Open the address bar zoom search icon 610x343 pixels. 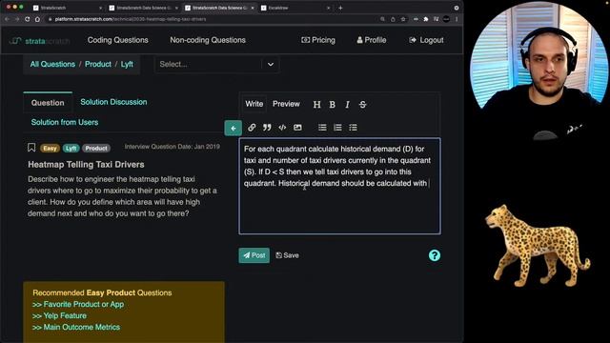[382, 19]
